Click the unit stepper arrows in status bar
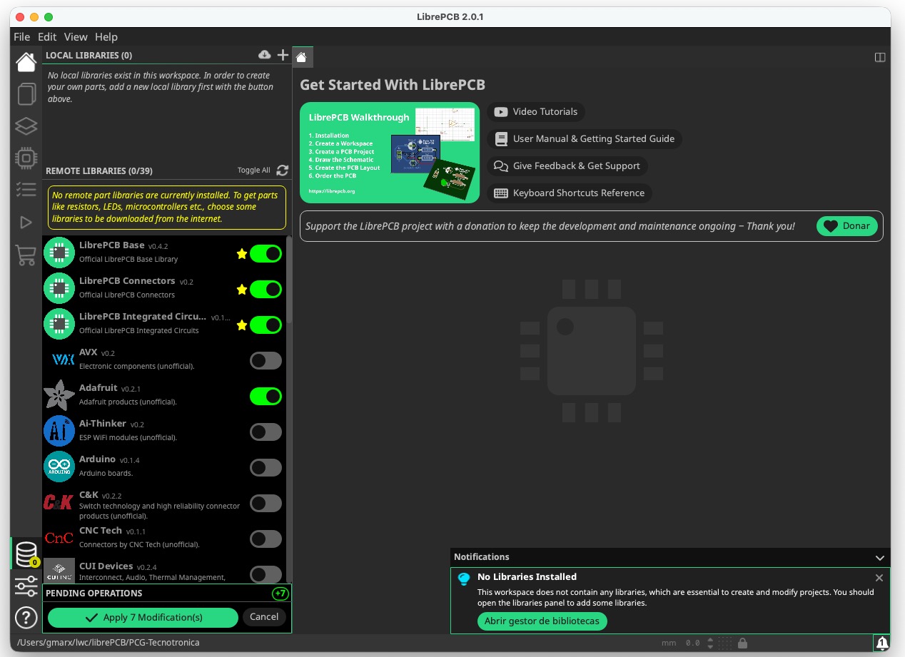Screen dimensions: 905x657 [x=709, y=643]
